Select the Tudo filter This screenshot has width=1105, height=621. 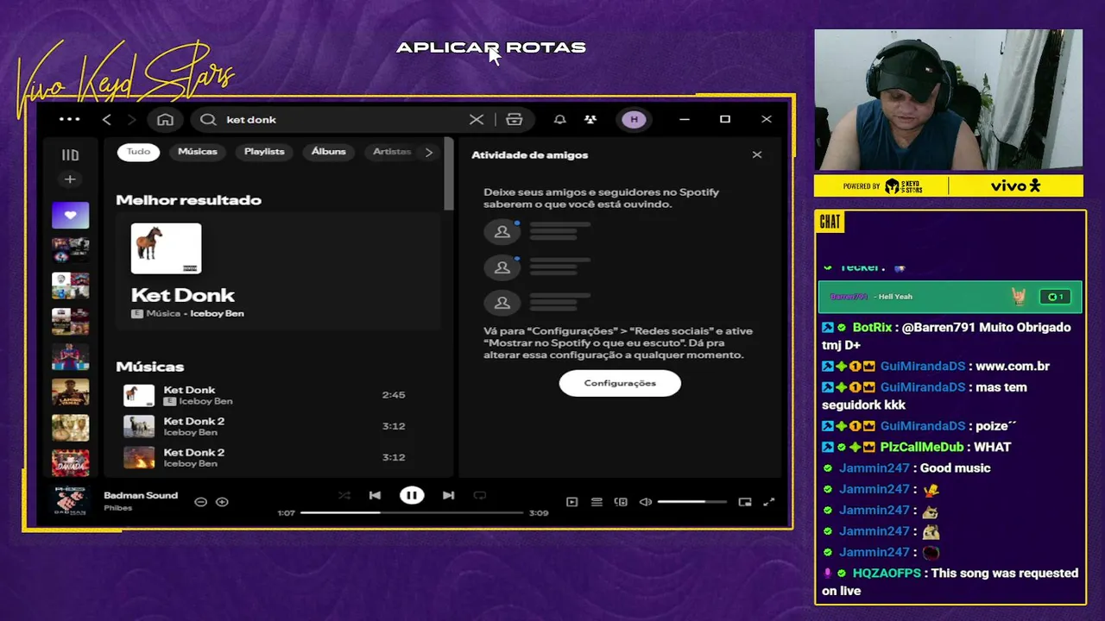coord(138,152)
